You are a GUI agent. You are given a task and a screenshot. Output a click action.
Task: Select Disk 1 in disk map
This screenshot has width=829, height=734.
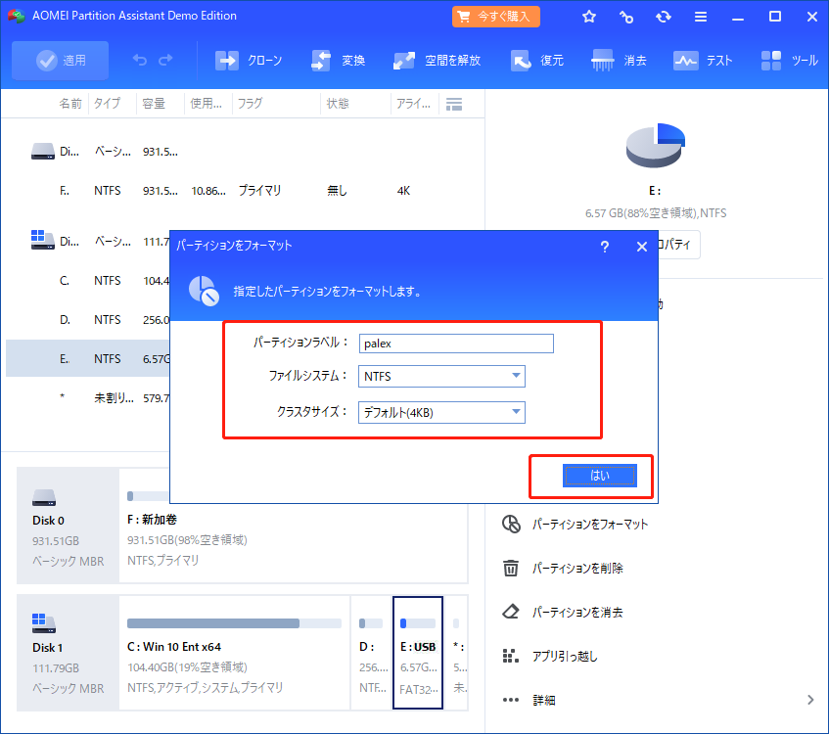click(x=69, y=653)
